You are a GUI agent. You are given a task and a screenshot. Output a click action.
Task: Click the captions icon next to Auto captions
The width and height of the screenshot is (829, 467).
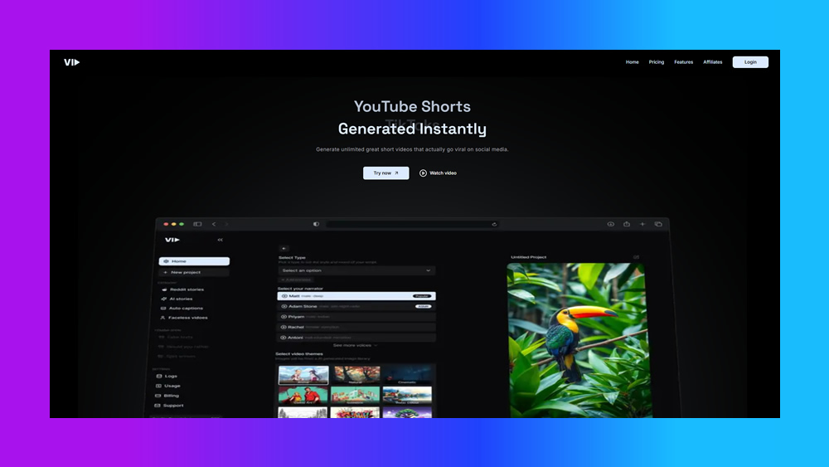click(x=162, y=309)
